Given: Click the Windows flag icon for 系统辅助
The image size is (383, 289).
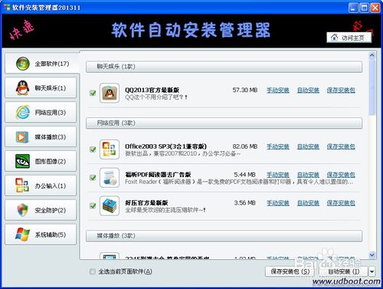Looking at the screenshot, I should click(x=22, y=235).
